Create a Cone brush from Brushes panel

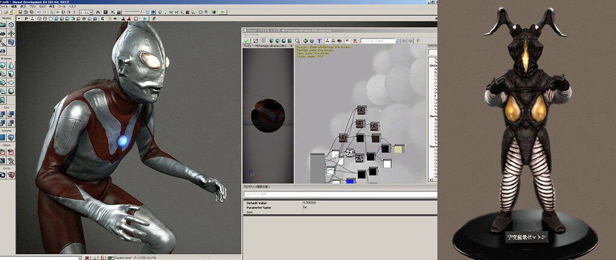pyautogui.click(x=11, y=65)
